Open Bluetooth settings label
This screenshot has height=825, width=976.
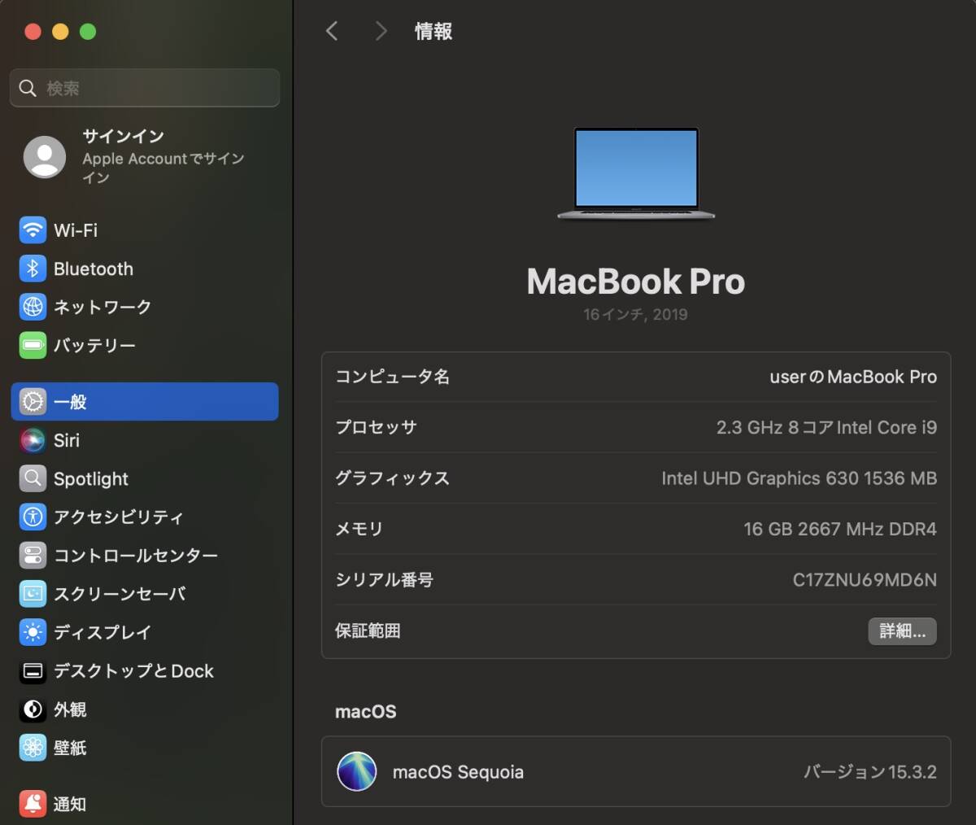point(94,268)
